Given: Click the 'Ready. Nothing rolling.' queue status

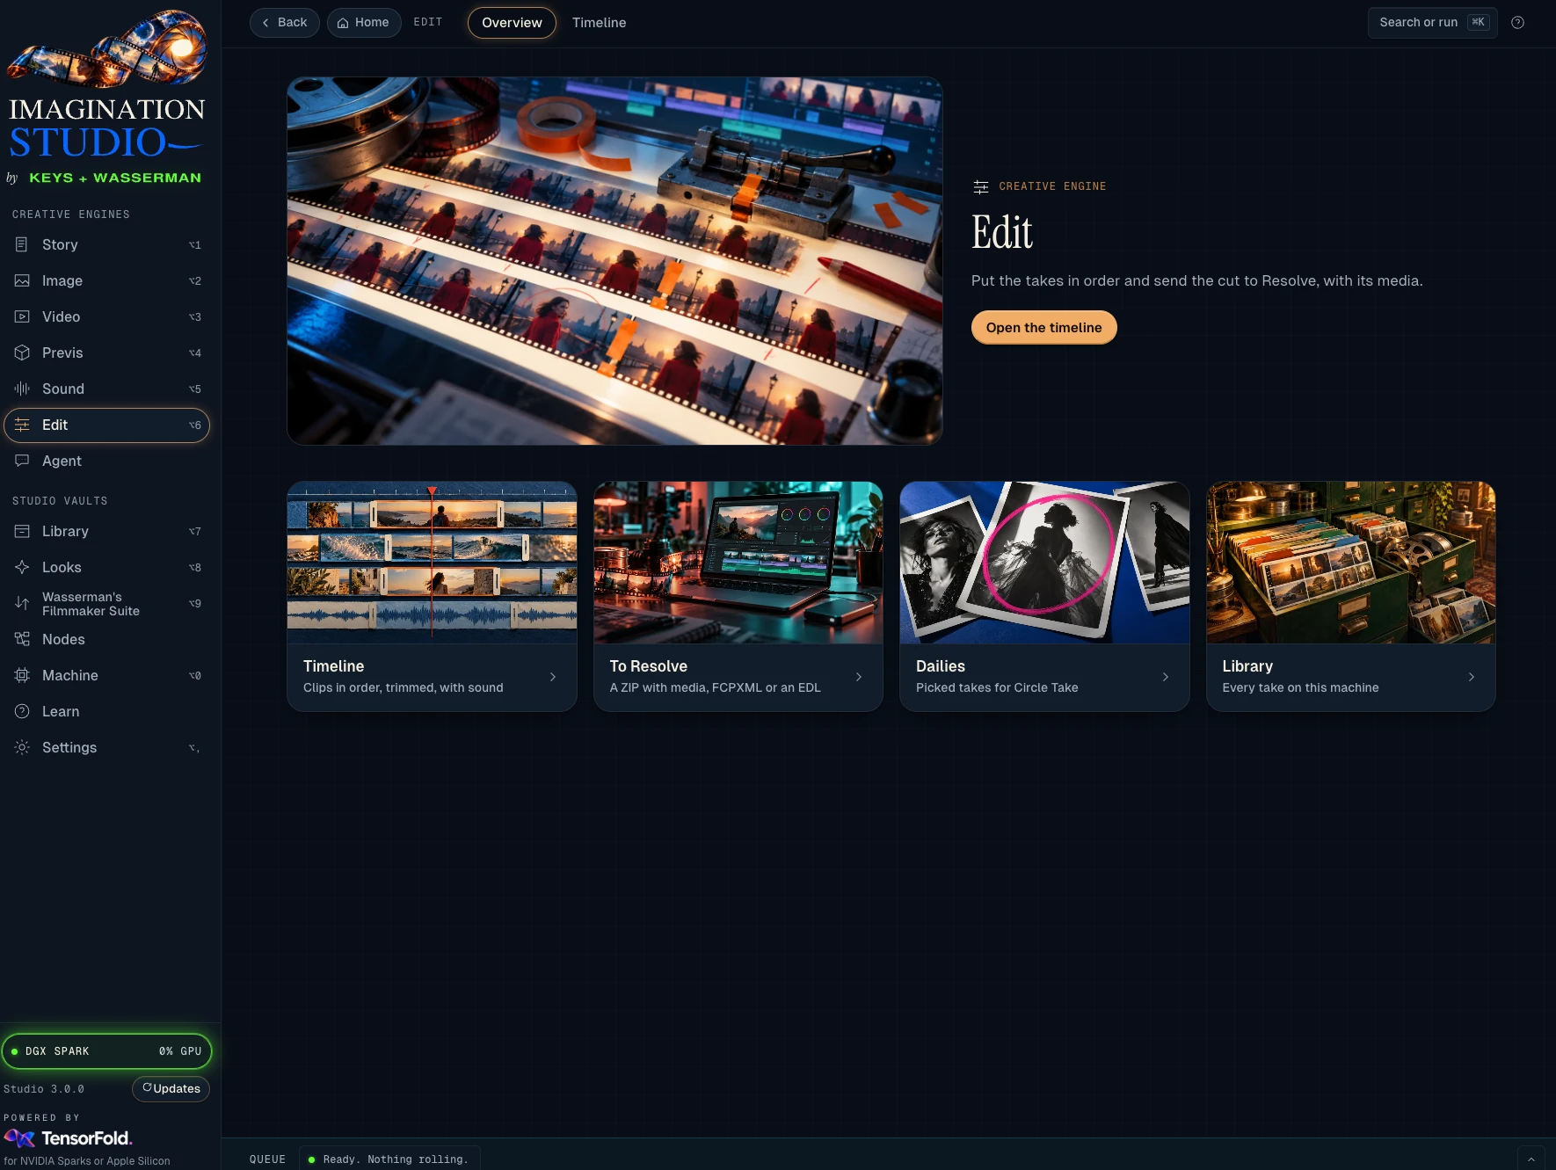Looking at the screenshot, I should pos(389,1159).
